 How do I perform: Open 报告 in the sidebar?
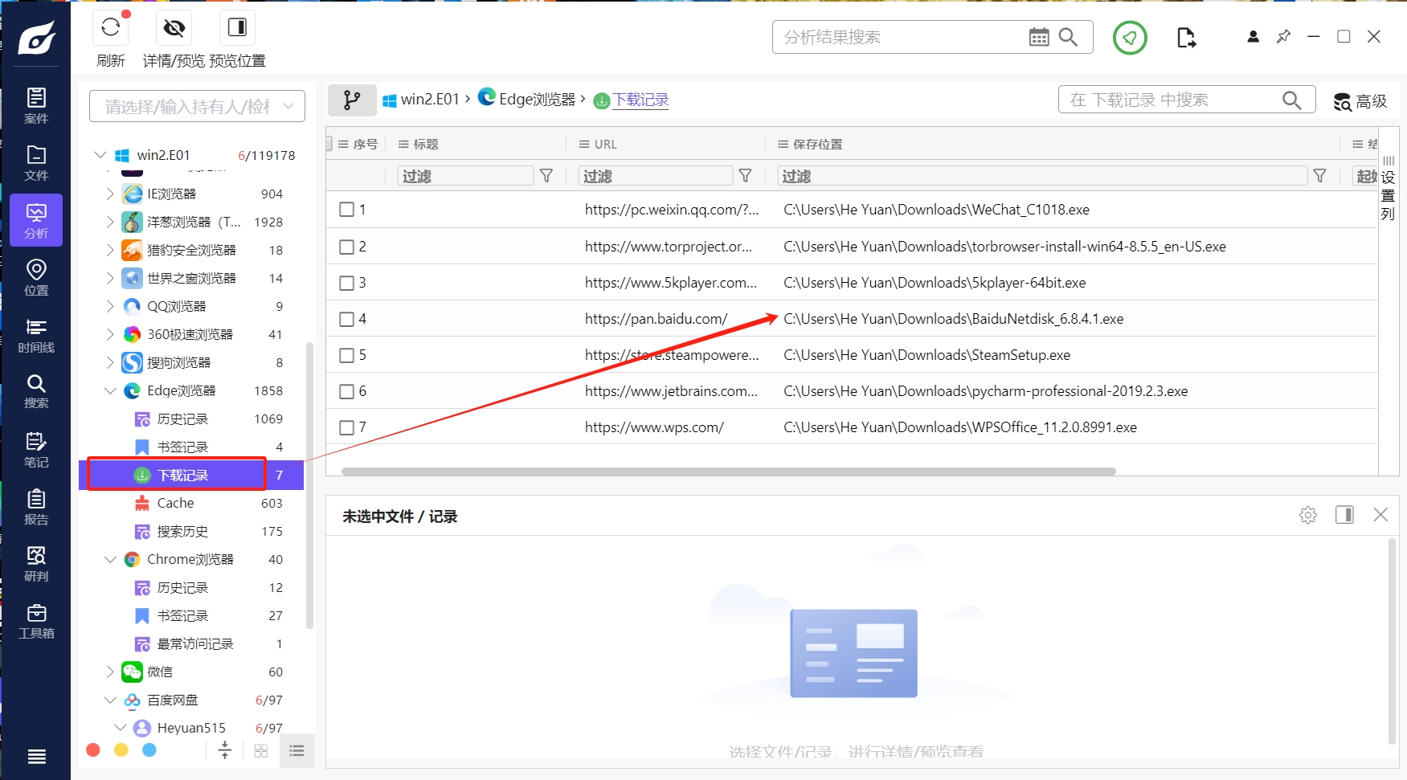[36, 508]
